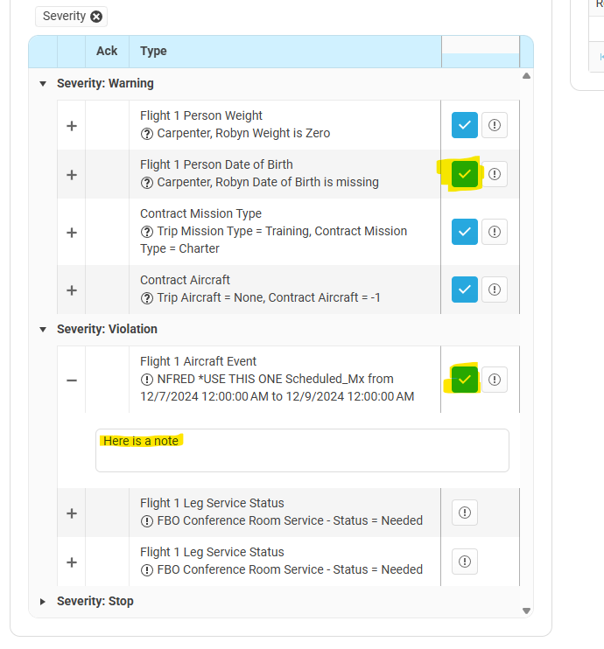Toggle acknowledge check for Contract Mission Type
Viewport: 604px width, 649px height.
tap(465, 232)
